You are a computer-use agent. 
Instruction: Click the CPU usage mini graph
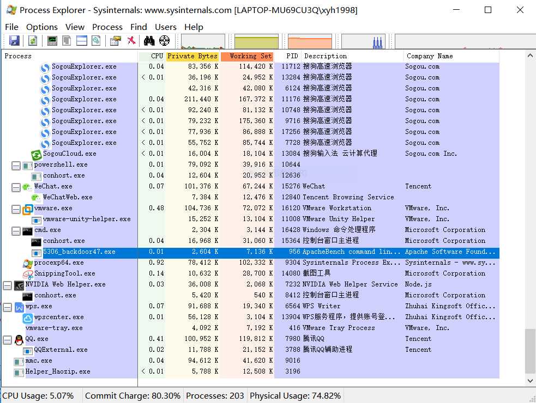203,41
